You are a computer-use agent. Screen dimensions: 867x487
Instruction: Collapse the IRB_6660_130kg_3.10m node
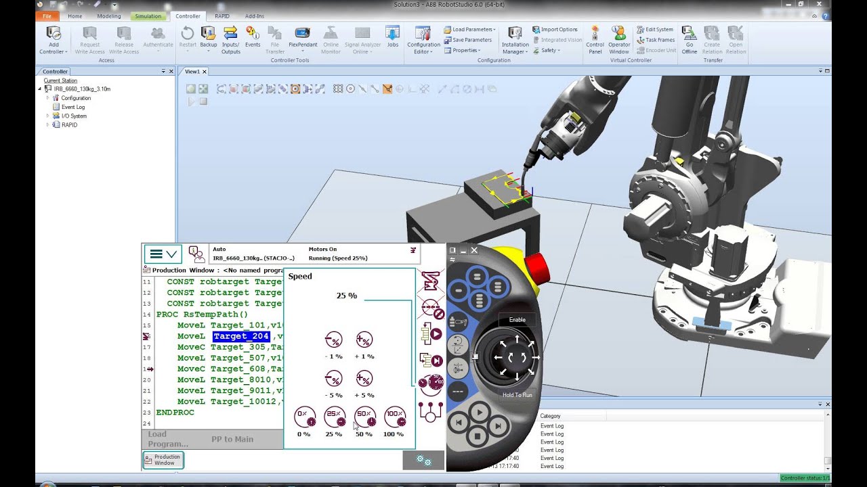point(40,89)
